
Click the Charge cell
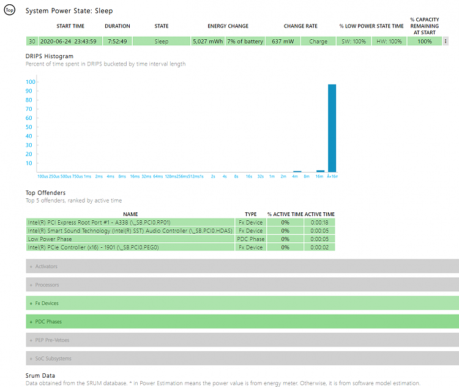[318, 41]
